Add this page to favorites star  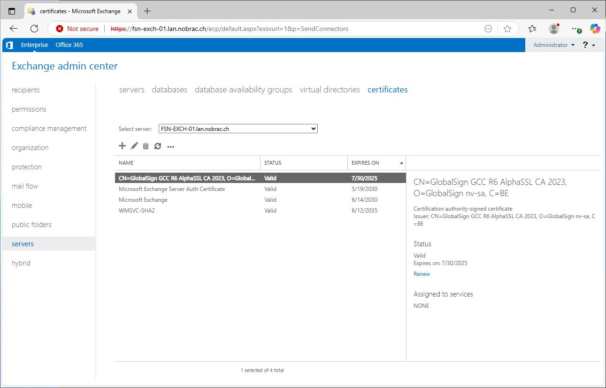[x=507, y=29]
